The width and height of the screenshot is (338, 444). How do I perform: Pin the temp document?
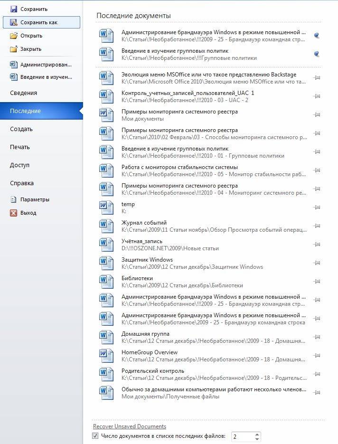[x=317, y=207]
